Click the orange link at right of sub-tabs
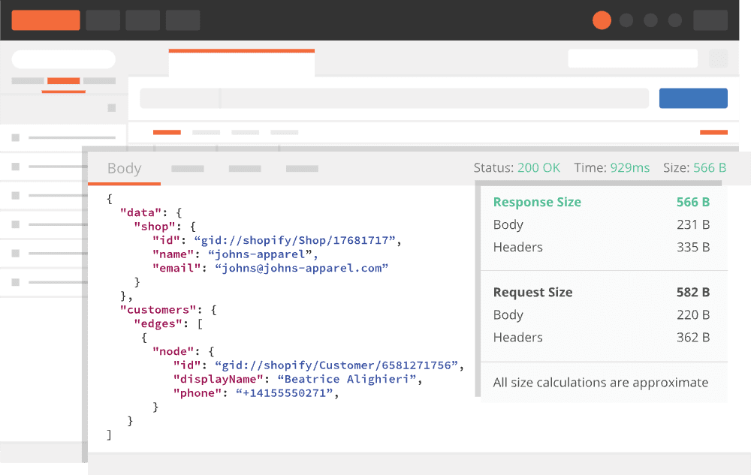This screenshot has width=751, height=475. [x=713, y=132]
